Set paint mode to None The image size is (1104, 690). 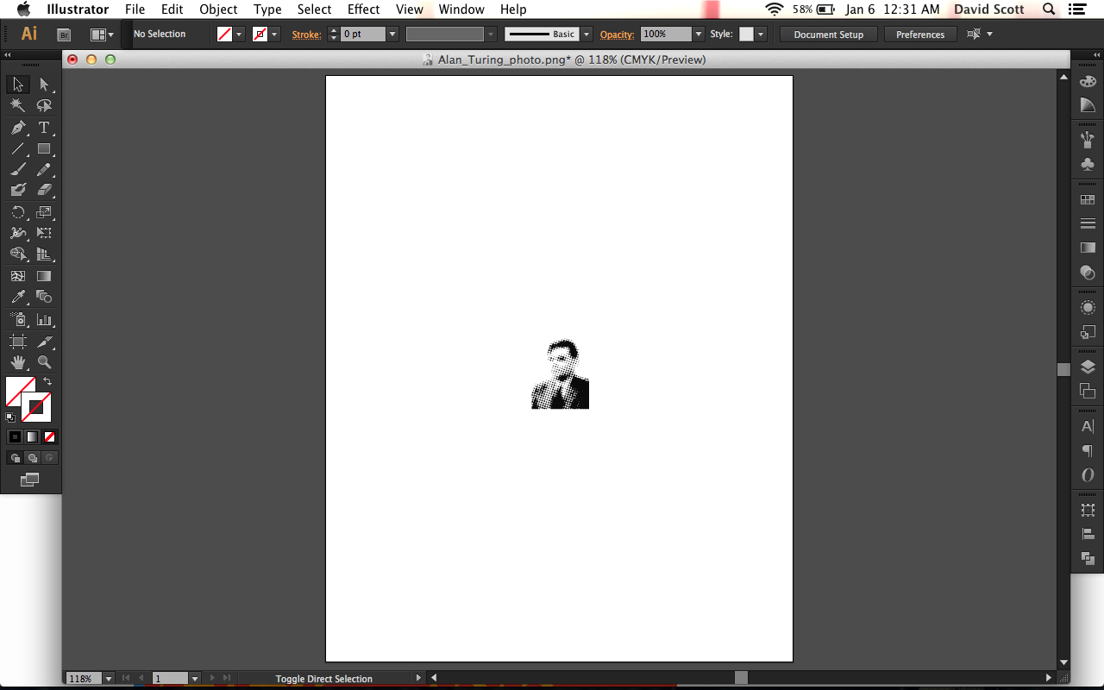click(x=50, y=437)
